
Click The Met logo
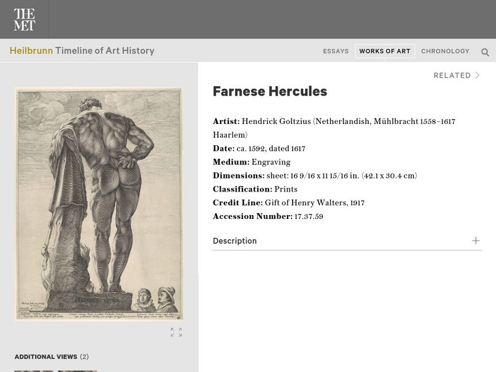[x=24, y=19]
